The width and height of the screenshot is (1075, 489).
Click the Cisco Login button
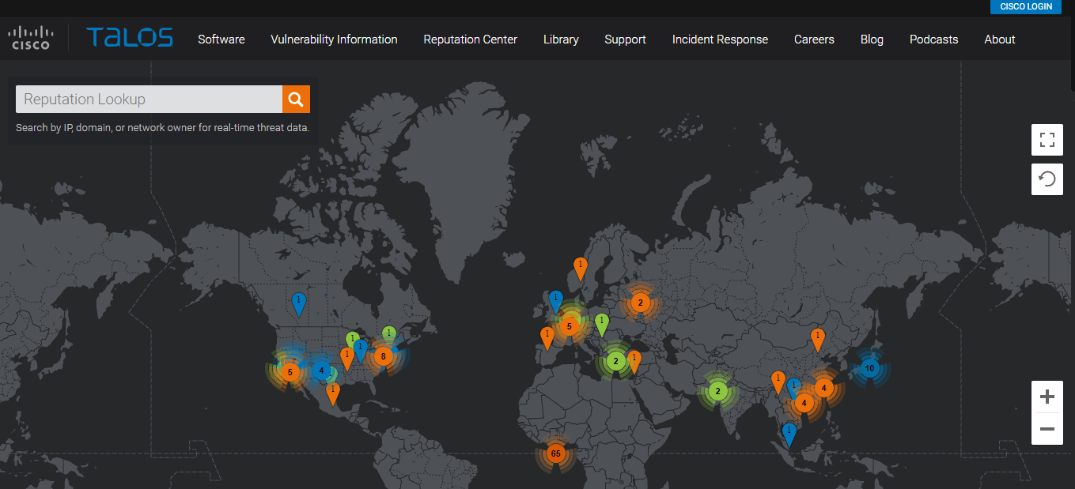1026,6
